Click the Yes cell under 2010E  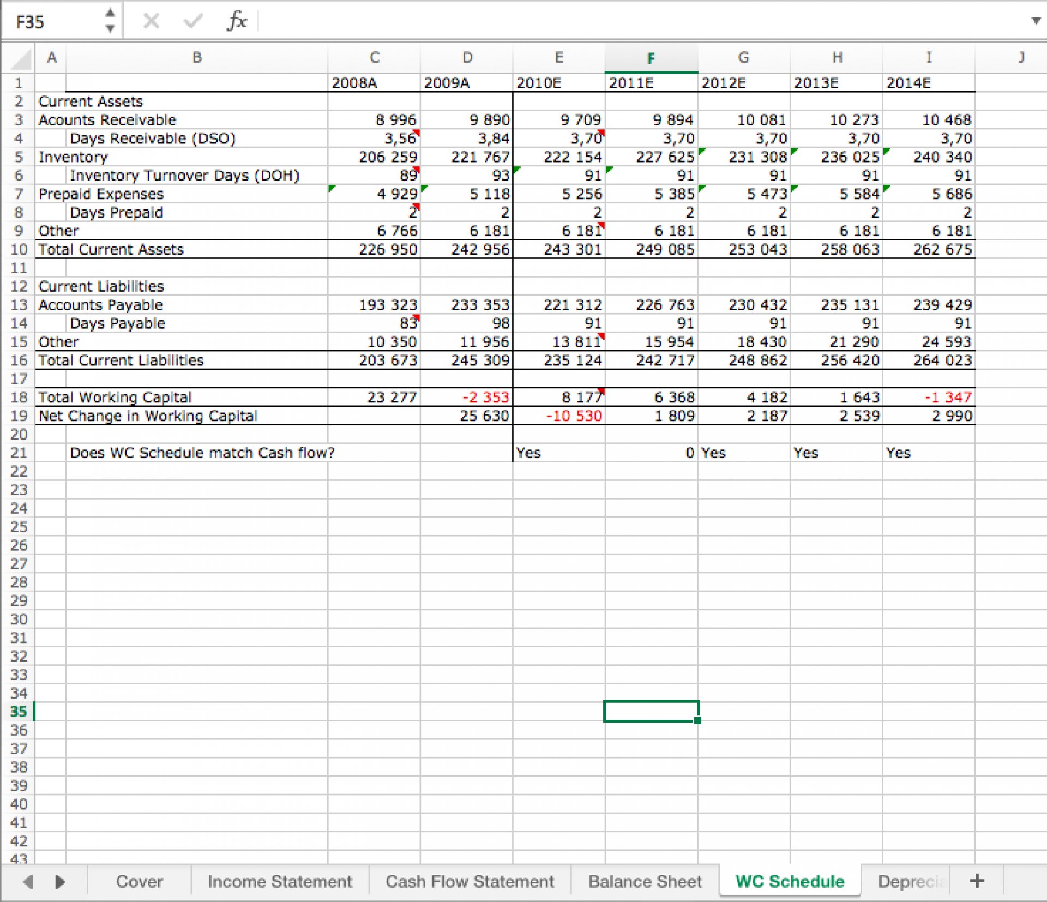[559, 453]
